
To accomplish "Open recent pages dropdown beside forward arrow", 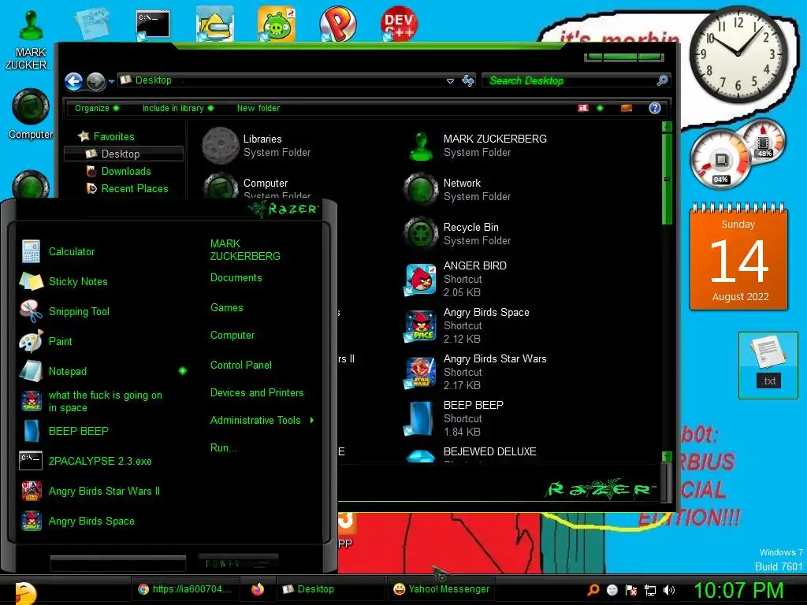I will 111,81.
